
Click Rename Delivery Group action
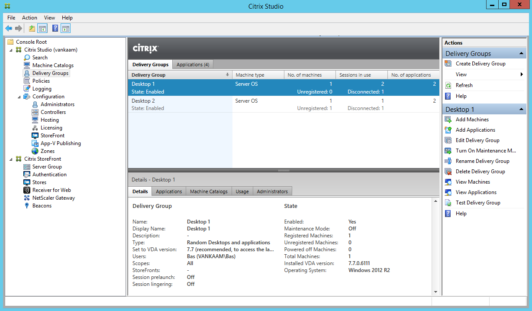483,161
